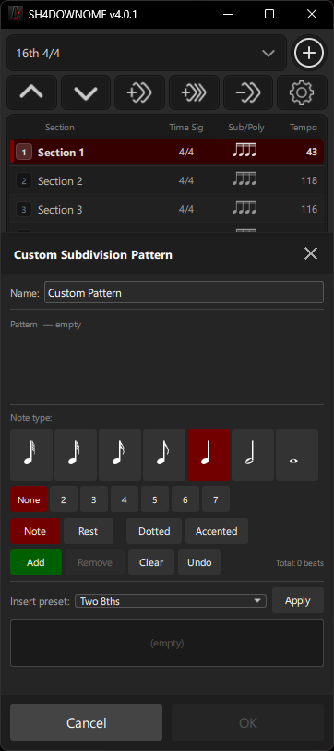Screen dimensions: 334x751
Task: Close the Custom Subdivision Pattern dialog
Action: [x=311, y=253]
